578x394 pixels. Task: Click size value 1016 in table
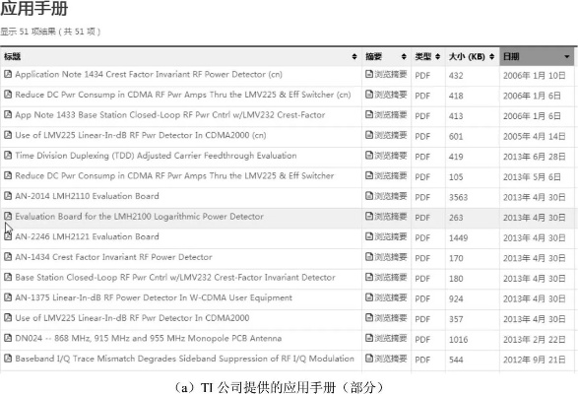(458, 340)
